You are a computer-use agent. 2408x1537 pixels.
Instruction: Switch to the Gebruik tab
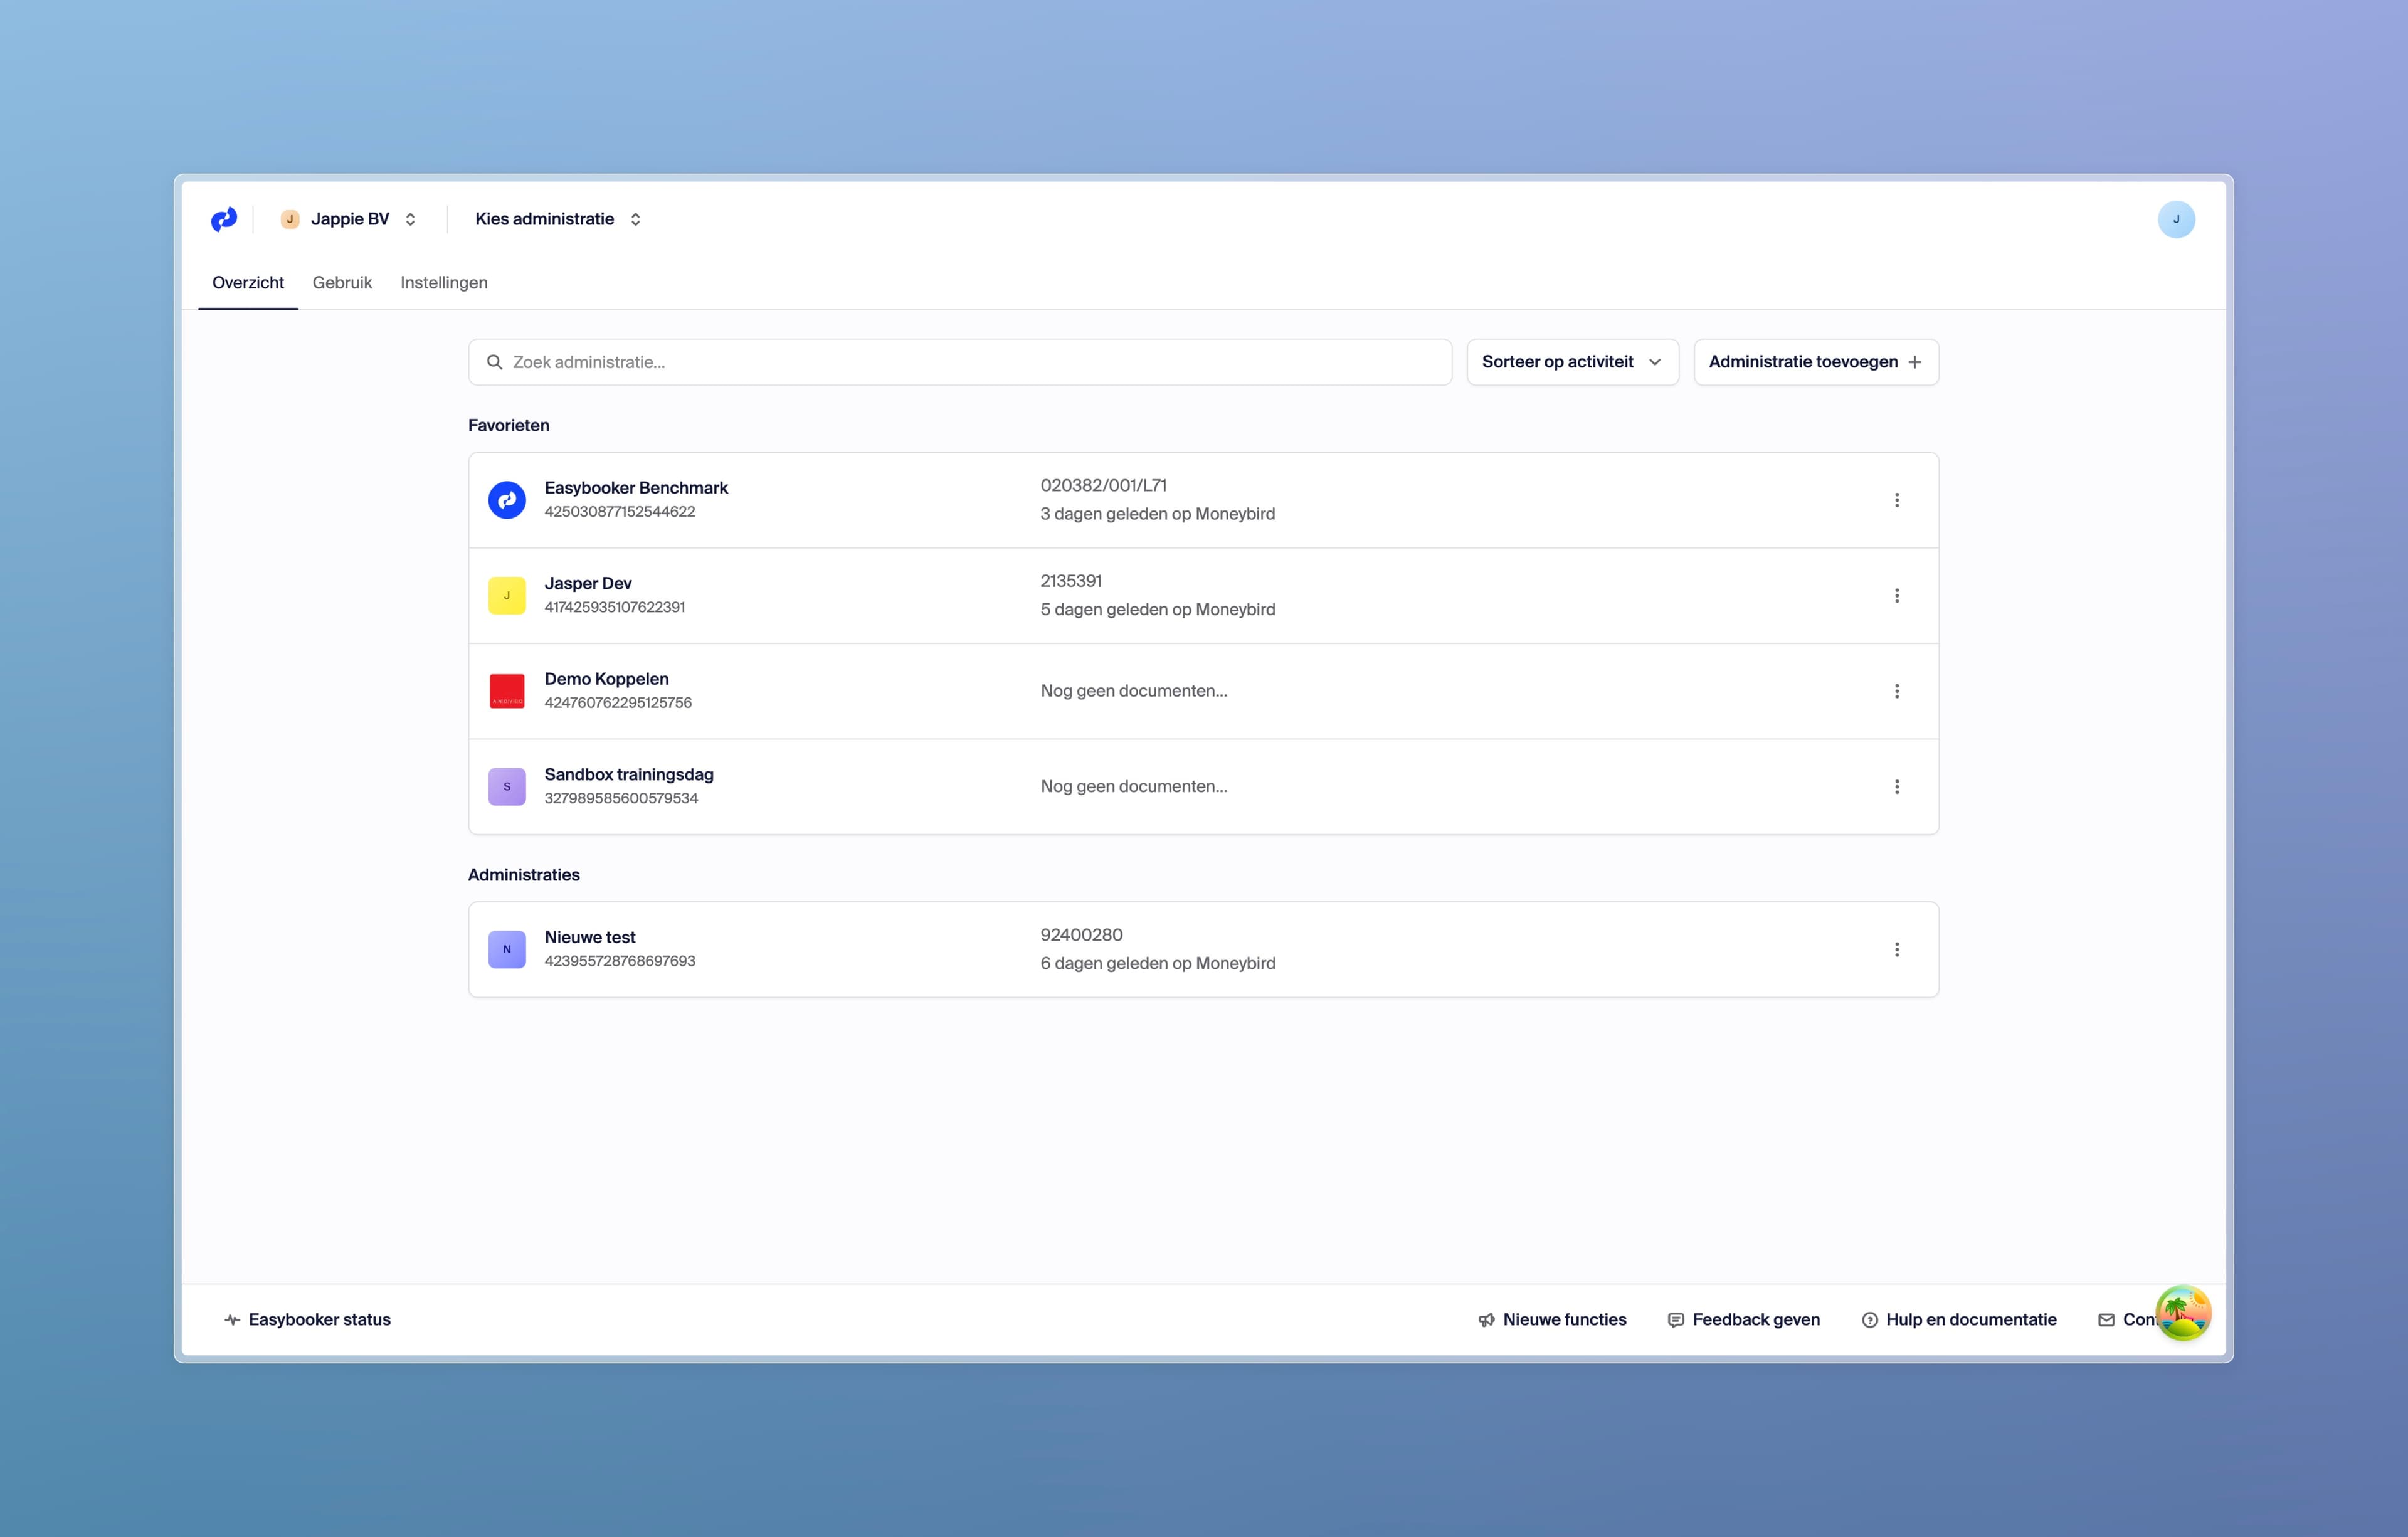coord(342,283)
